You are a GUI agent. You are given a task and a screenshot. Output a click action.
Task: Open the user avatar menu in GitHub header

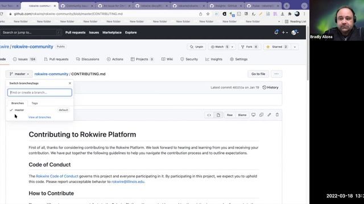(295, 33)
